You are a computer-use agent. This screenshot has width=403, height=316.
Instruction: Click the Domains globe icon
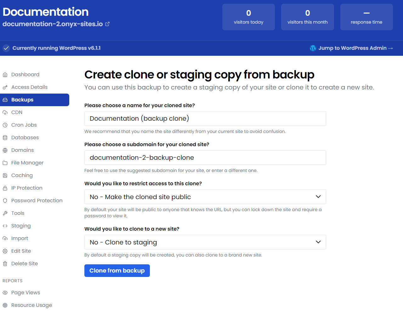coord(5,150)
